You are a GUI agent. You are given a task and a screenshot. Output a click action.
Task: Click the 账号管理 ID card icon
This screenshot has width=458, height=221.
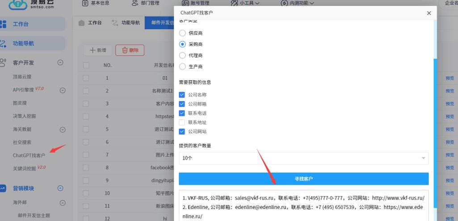185,3
